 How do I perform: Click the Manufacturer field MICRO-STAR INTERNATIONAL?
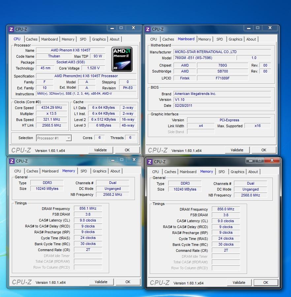coord(222,52)
